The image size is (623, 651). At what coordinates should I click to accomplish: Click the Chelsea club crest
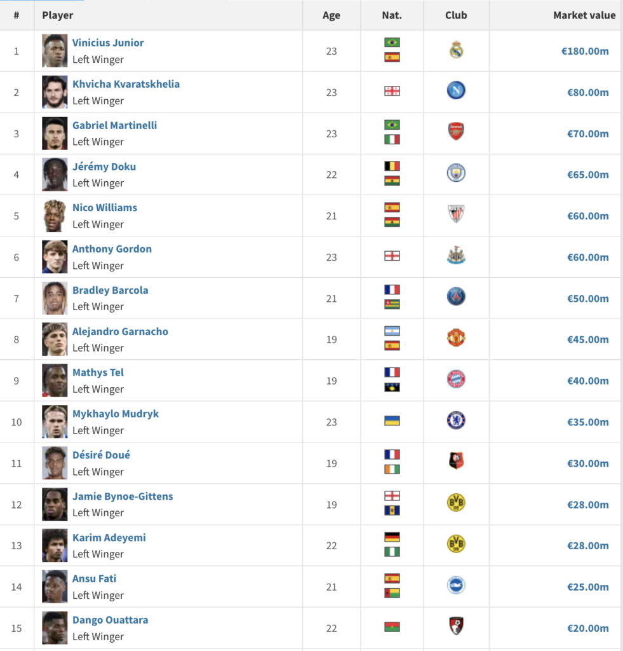(x=456, y=420)
